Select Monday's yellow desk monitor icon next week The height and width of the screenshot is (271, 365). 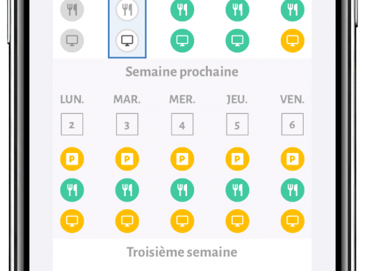(72, 221)
